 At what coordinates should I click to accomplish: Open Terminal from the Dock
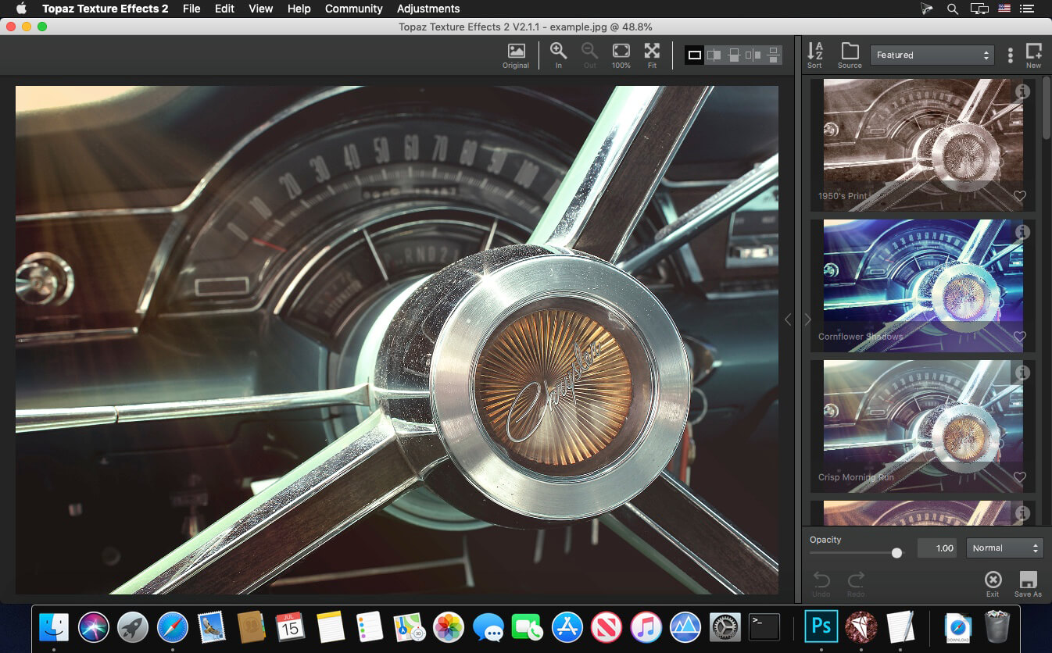coord(764,626)
